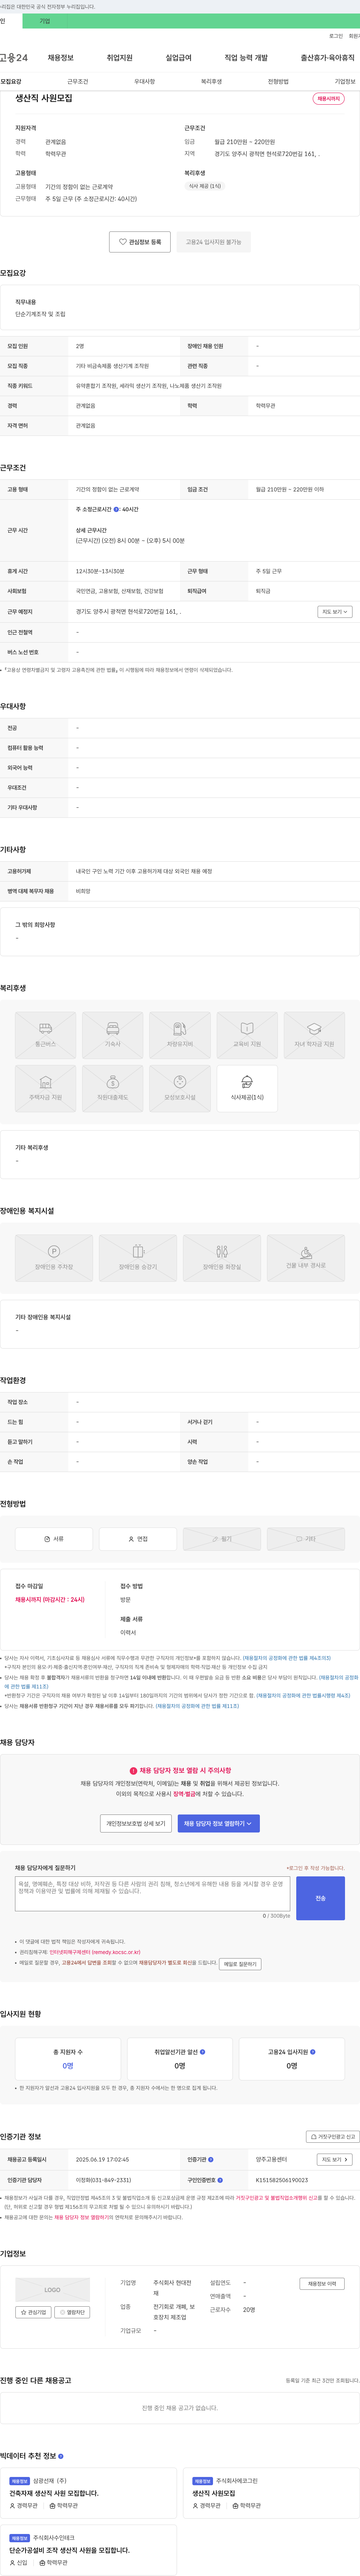Viewport: 360px width, 2576px height.
Task: Open the 실업급여 main menu
Action: coord(178,58)
